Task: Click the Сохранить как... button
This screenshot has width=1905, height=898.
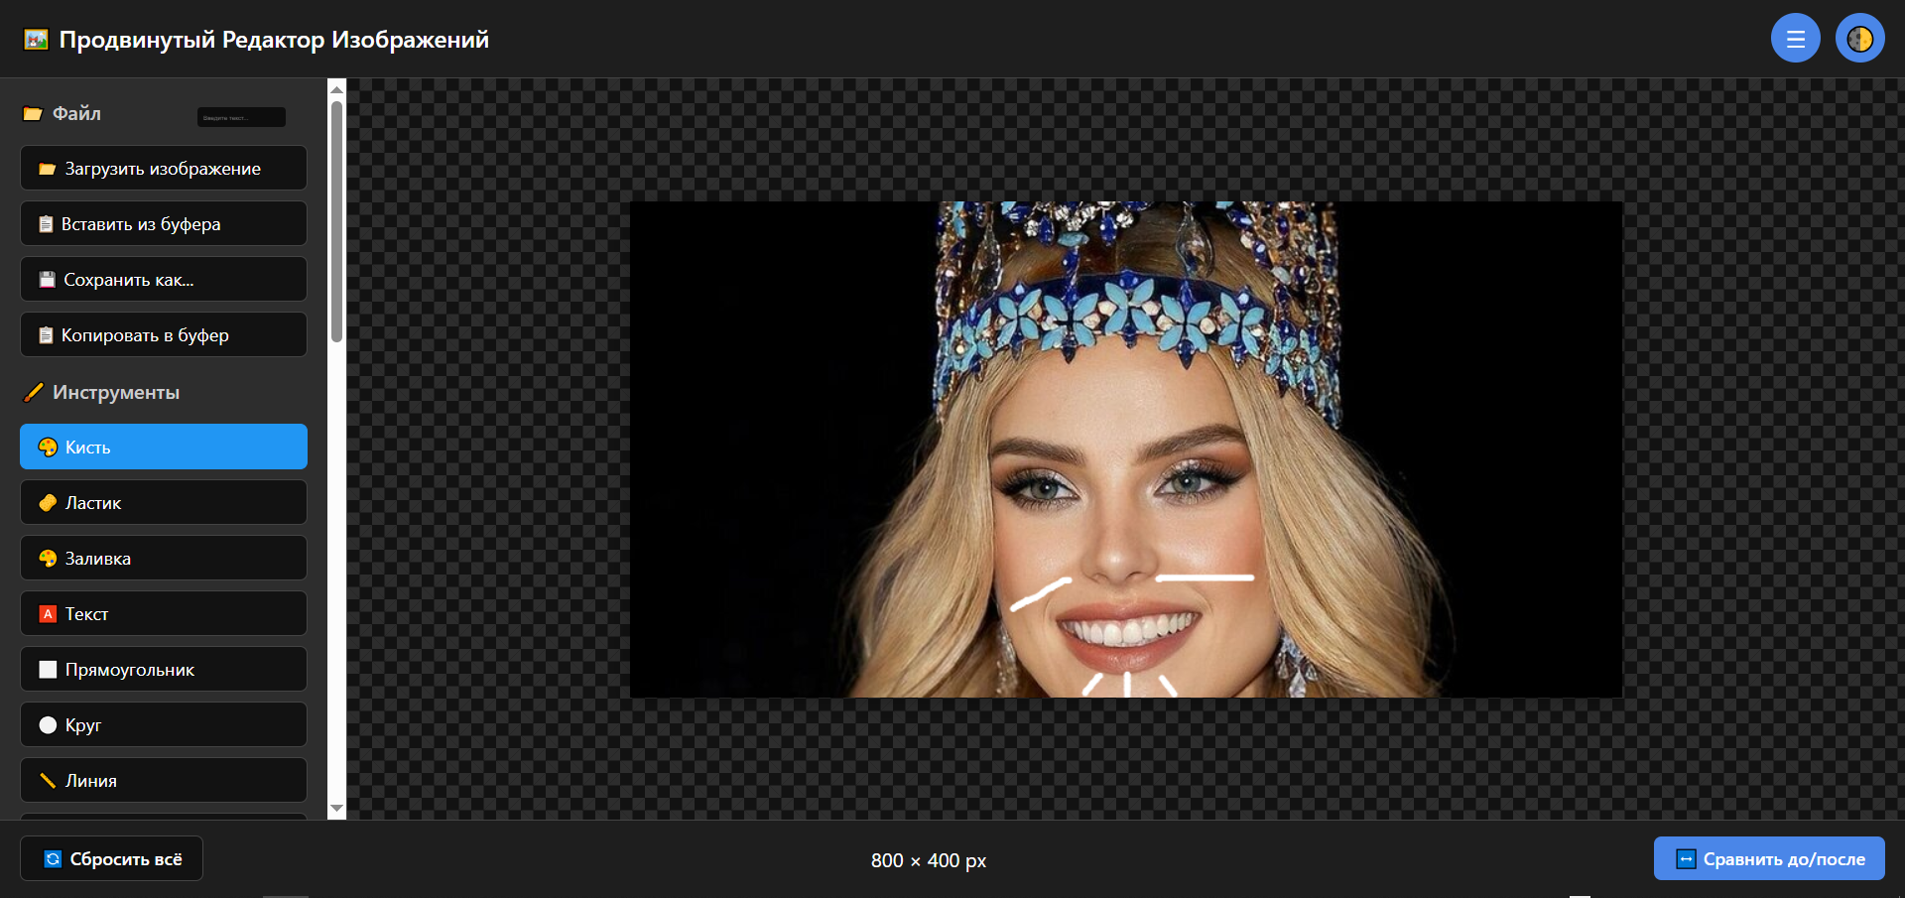Action: tap(164, 280)
